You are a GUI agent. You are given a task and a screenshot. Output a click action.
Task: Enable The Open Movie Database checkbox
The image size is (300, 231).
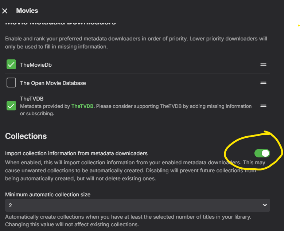[11, 83]
